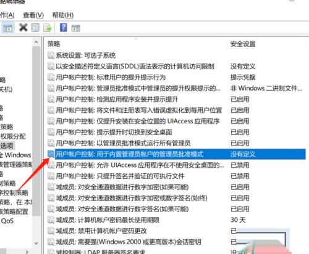Screen dimensions: 309x254
Task: Click the Delete (X) toolbar icon
Action: (x=23, y=27)
